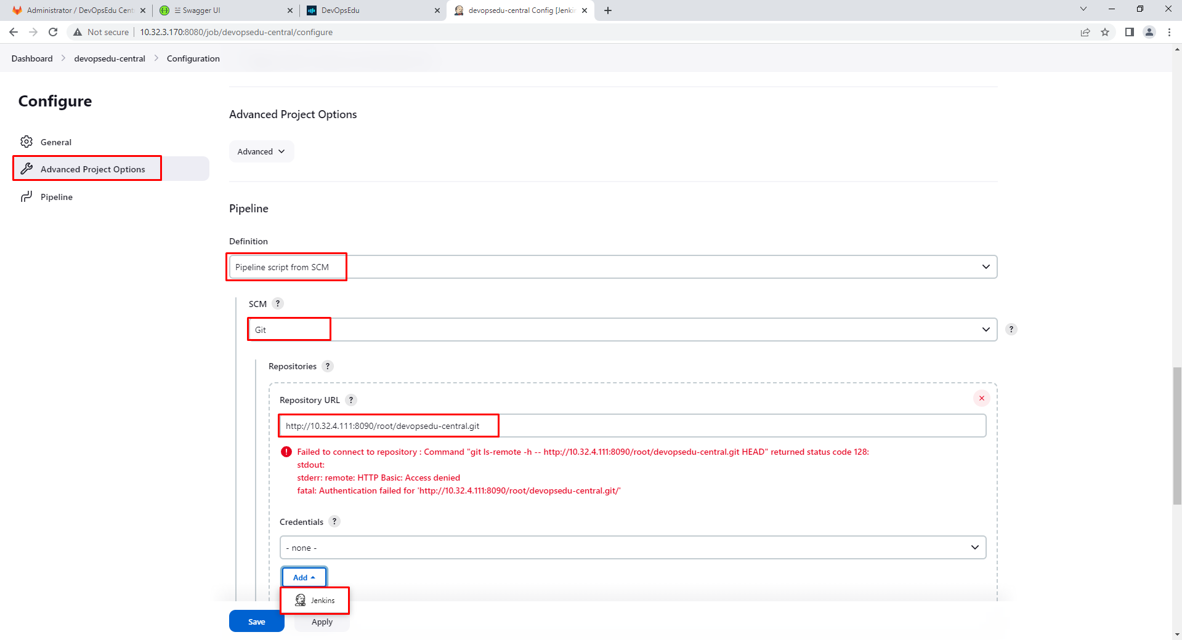Click the 'fatal: Authentication failed' error line
This screenshot has width=1182, height=640.
[x=459, y=490]
